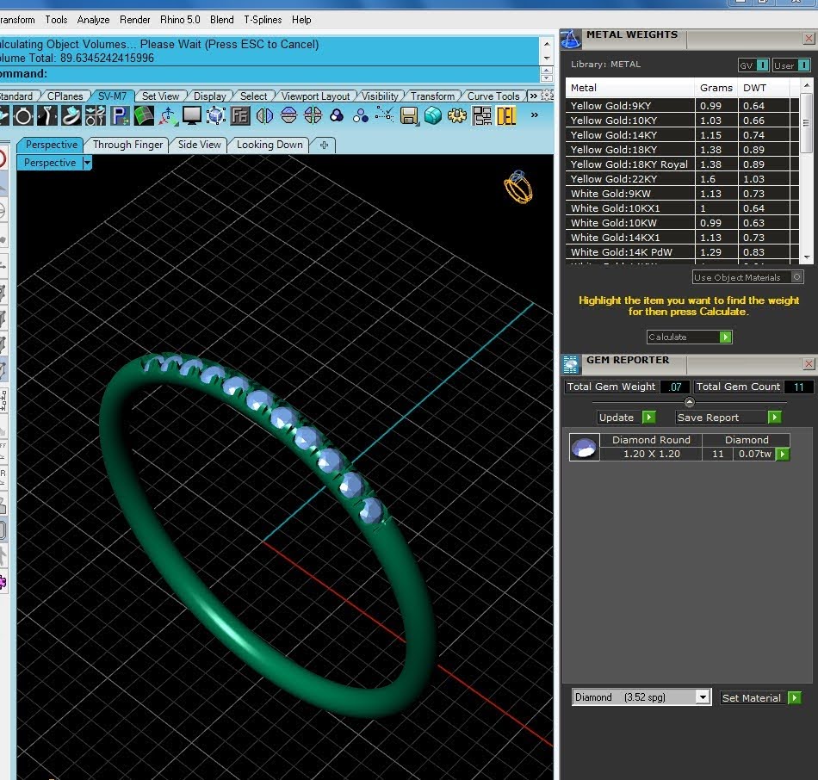Click the green curved surface toolbar icon

click(x=144, y=116)
